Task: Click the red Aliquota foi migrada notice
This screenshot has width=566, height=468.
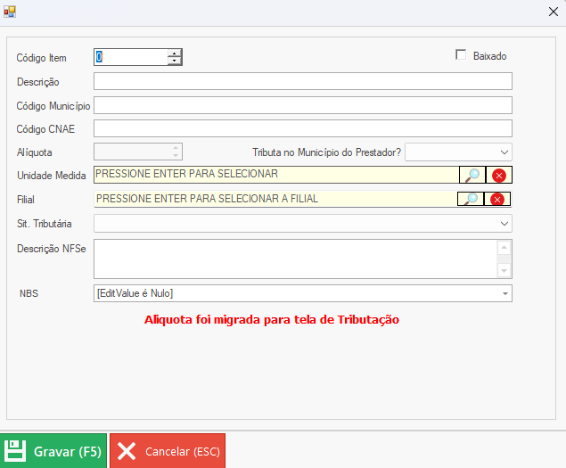Action: tap(272, 320)
